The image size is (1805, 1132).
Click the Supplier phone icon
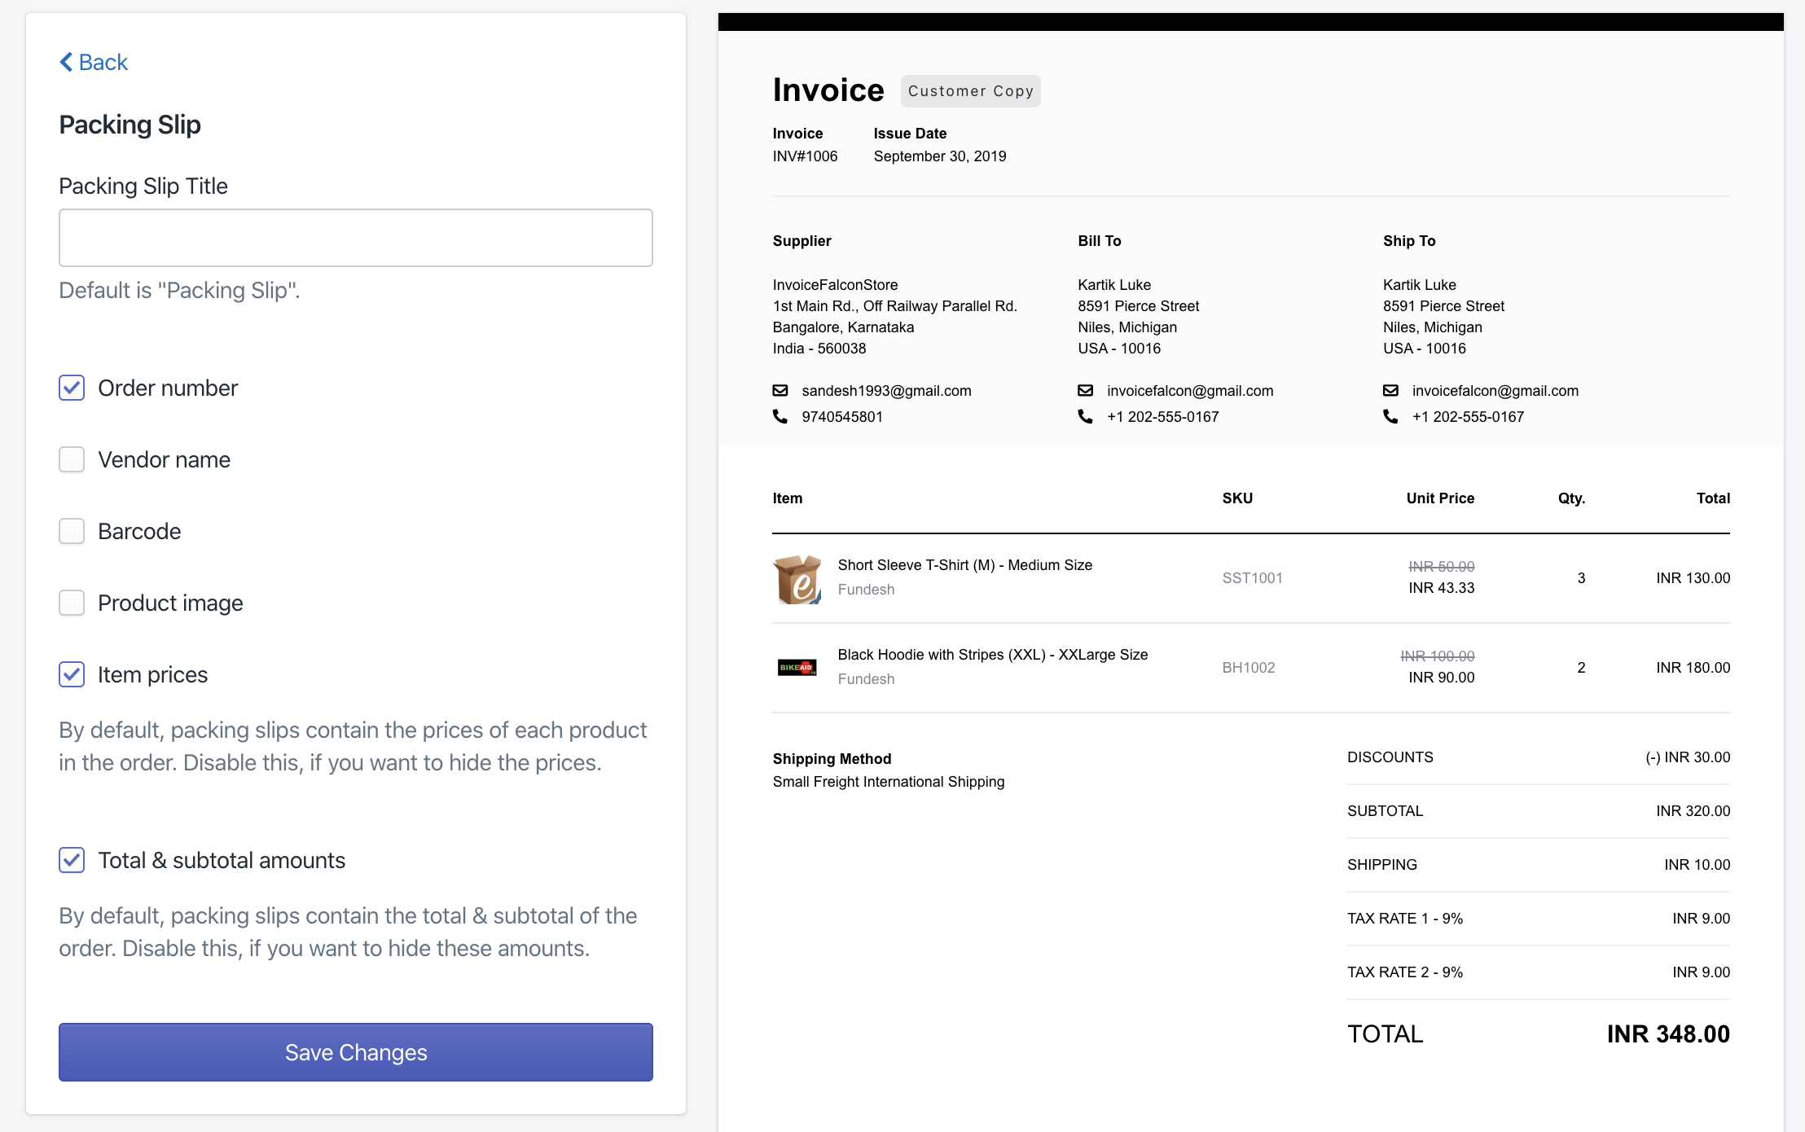pyautogui.click(x=780, y=417)
